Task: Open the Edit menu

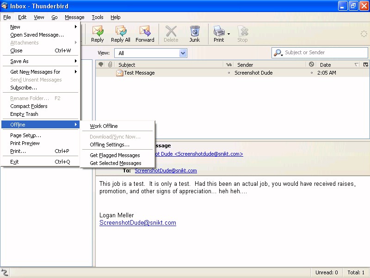Action: (22, 17)
